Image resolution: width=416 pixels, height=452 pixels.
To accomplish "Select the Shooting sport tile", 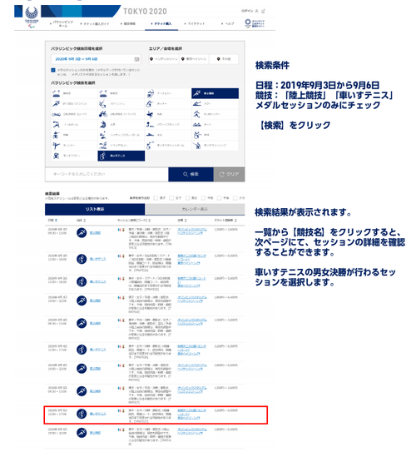I will (74, 135).
